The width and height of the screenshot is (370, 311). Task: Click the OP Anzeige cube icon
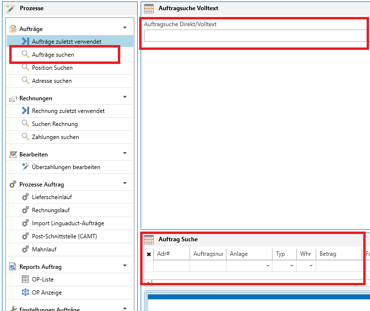click(25, 293)
